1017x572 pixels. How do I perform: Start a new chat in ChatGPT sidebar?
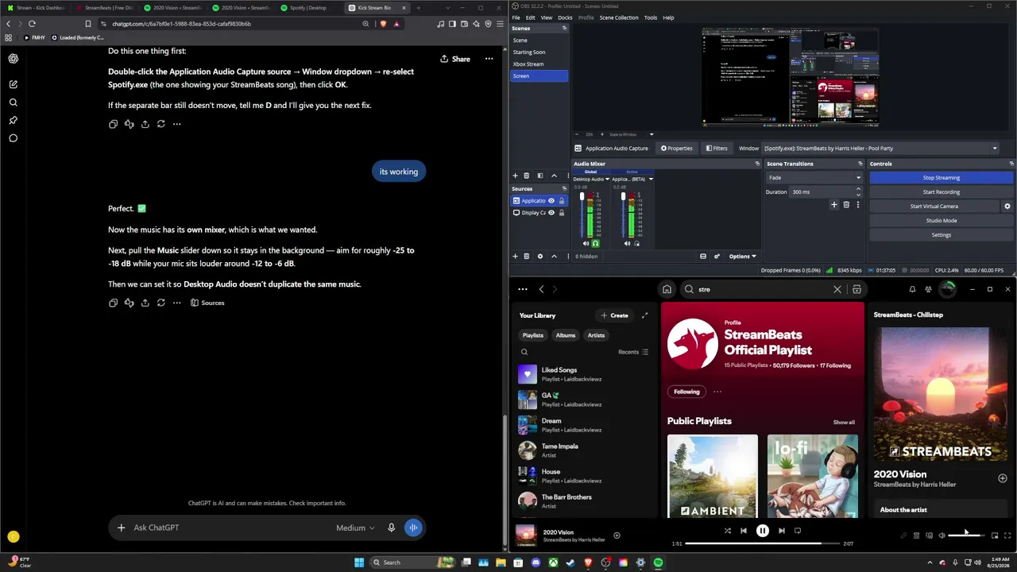[x=14, y=84]
